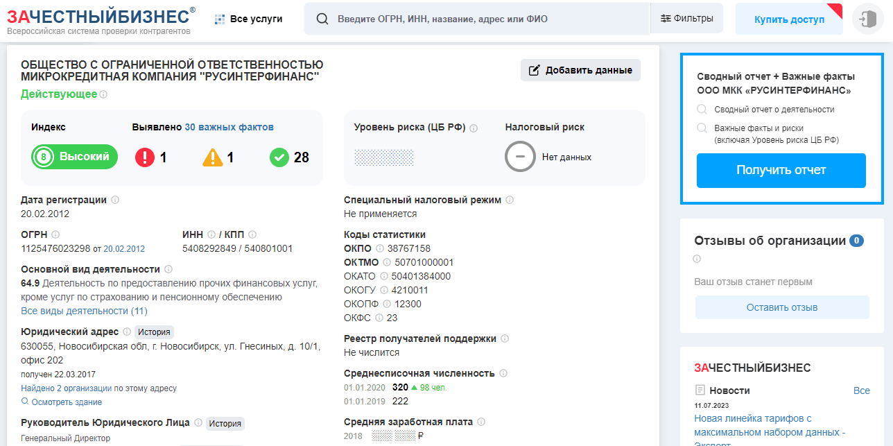The height and width of the screenshot is (446, 893).
Task: Click the Оставить отзыв button
Action: point(781,307)
